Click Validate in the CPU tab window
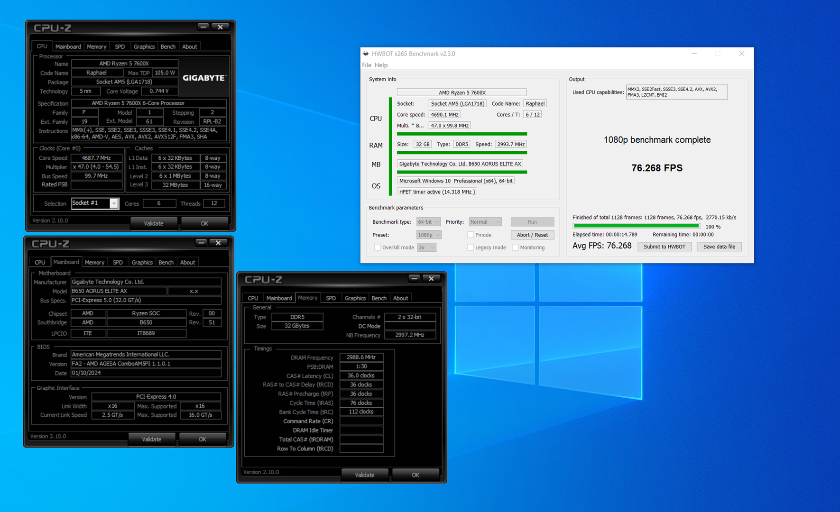 click(154, 223)
